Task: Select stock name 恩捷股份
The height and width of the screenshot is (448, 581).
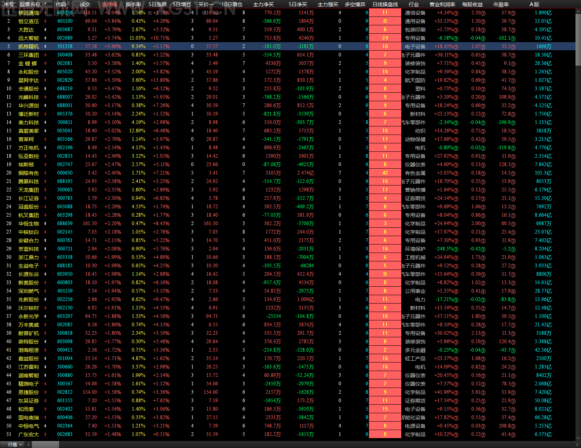Action: [x=29, y=392]
